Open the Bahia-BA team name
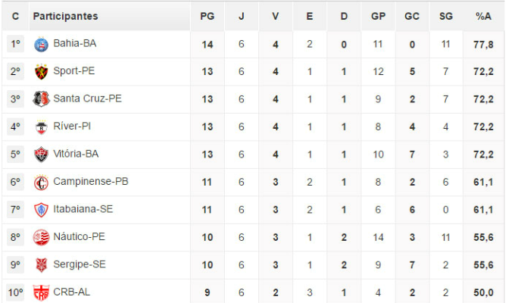Viewport: 524px width, 303px height. 75,44
